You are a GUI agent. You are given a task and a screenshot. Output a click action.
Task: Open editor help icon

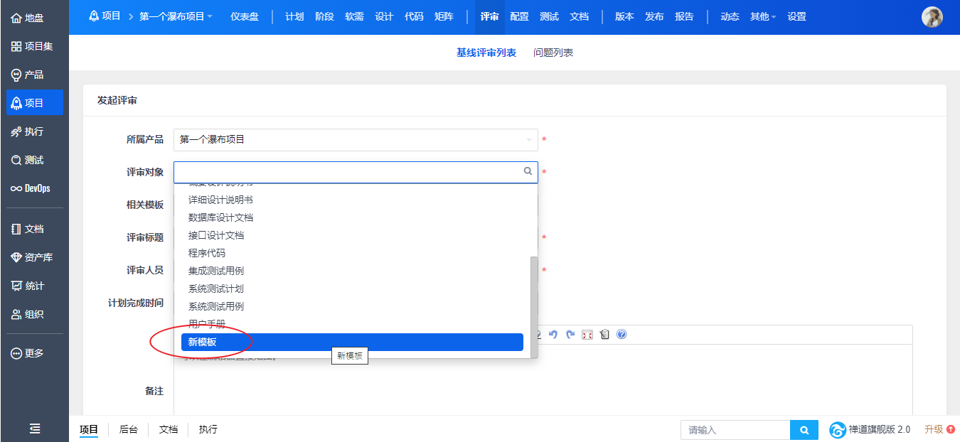click(622, 335)
